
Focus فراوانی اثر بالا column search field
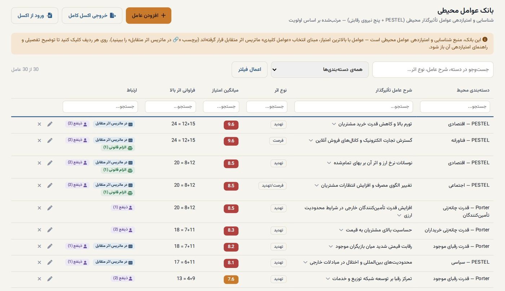pos(171,107)
